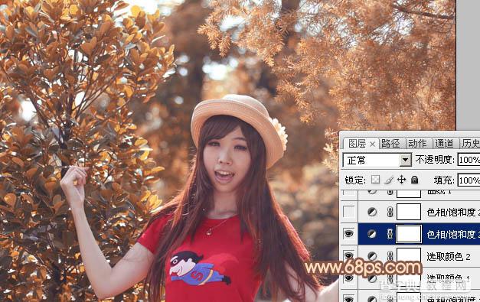Select mask thumbnail of 选取颜色 2 layer
480x302 pixels.
tap(409, 256)
